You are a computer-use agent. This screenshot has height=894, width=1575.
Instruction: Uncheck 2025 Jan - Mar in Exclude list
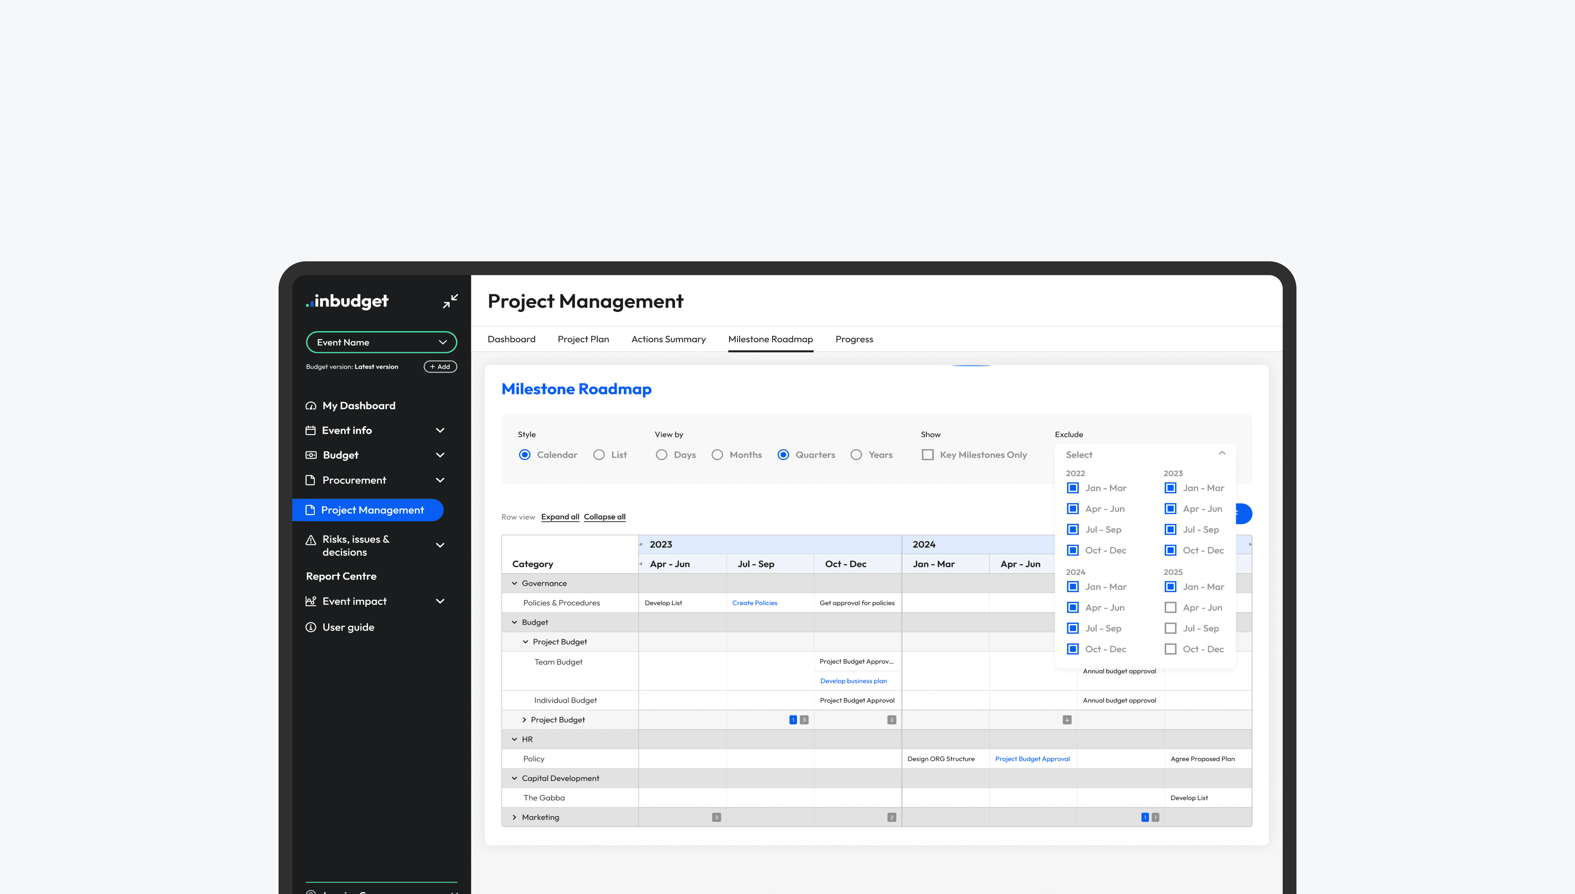(1170, 587)
